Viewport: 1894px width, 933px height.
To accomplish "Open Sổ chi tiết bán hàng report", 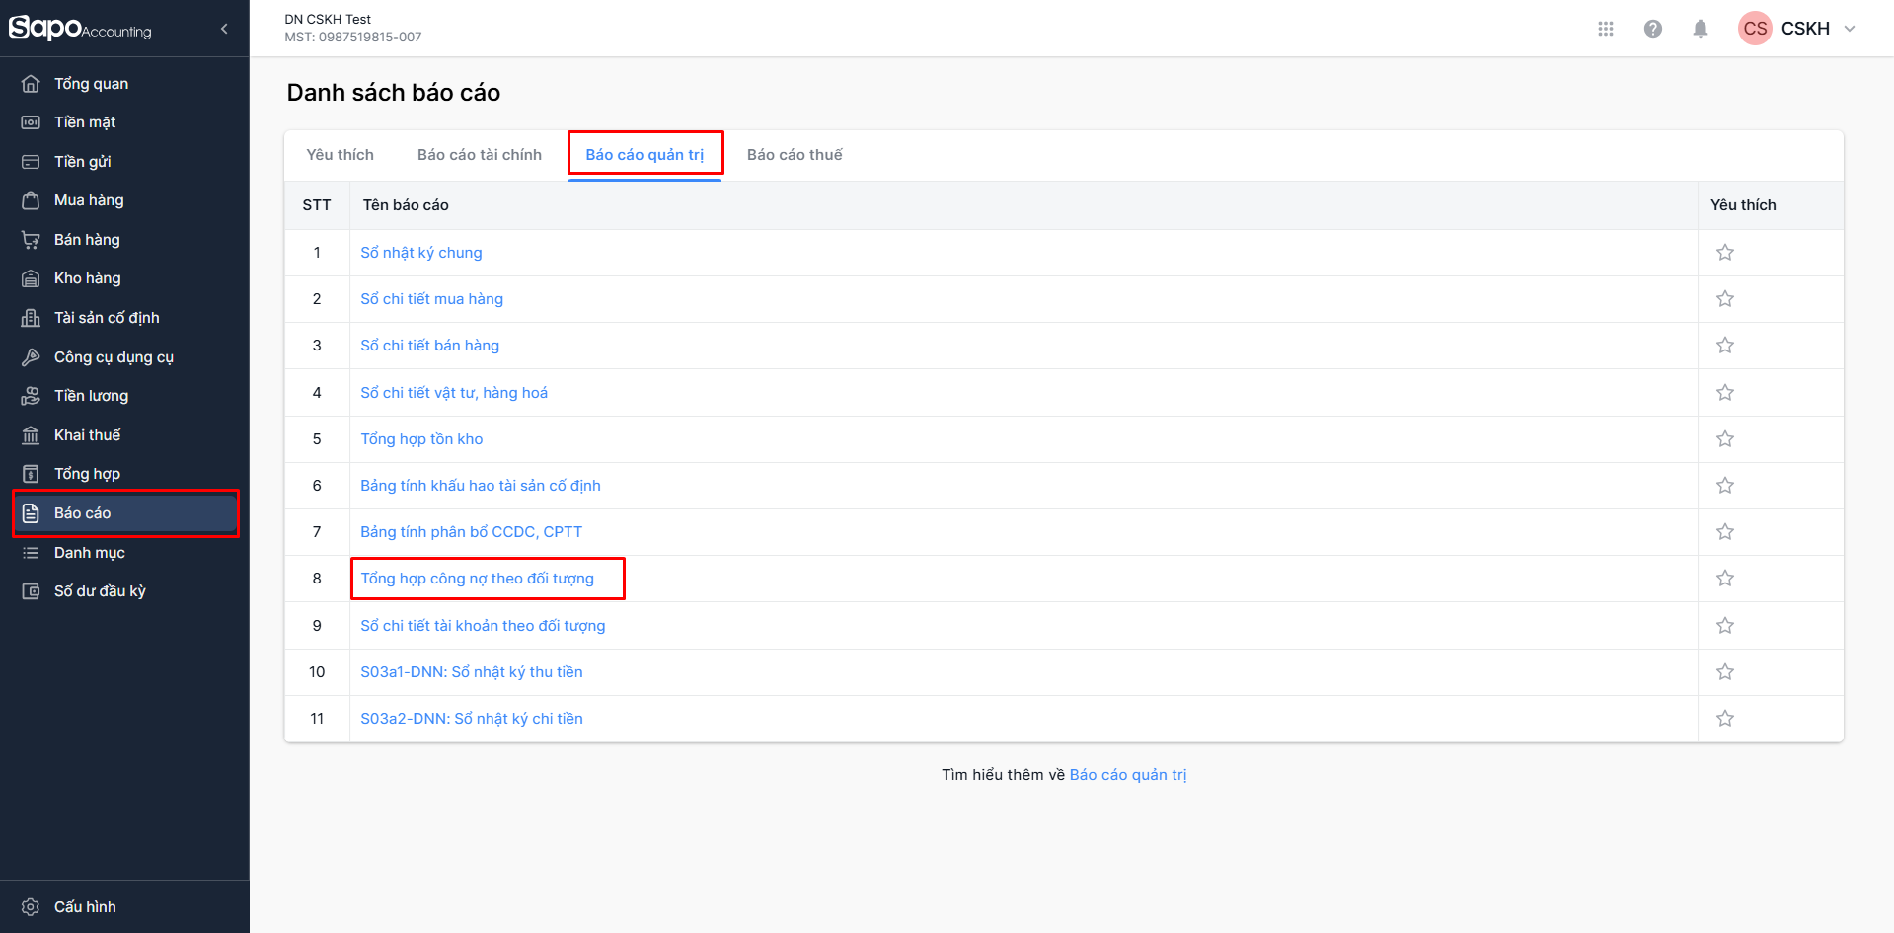I will [430, 346].
